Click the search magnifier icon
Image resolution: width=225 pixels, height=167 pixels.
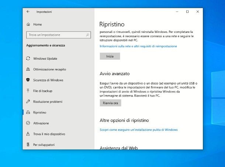pos(87,35)
